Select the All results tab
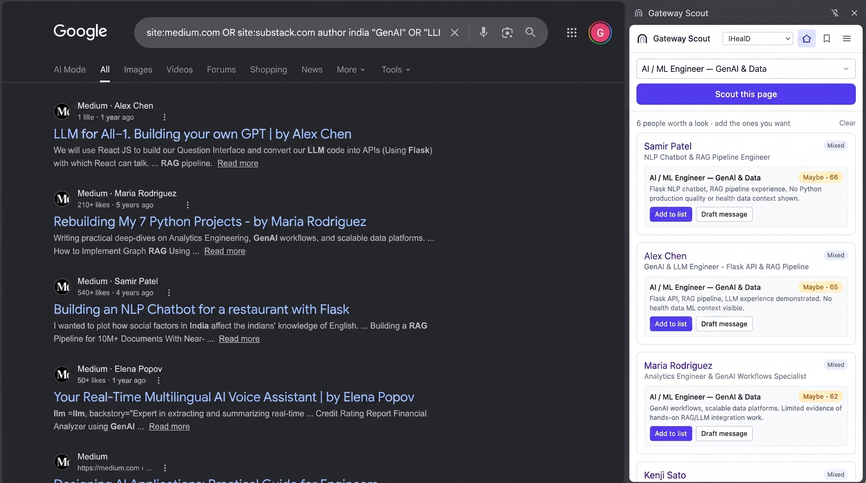This screenshot has width=866, height=483. coord(105,69)
